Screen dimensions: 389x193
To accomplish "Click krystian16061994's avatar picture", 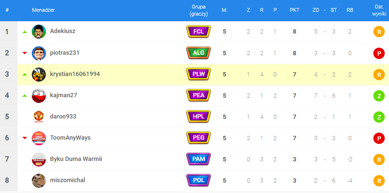I will (38, 74).
